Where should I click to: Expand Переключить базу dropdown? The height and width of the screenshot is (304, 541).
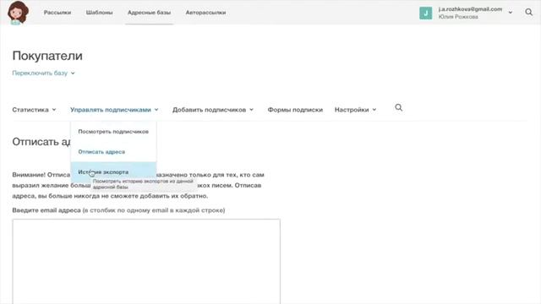click(x=43, y=73)
